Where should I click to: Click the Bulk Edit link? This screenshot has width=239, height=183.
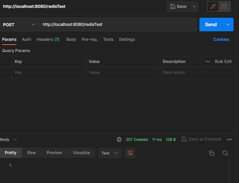pos(223,62)
